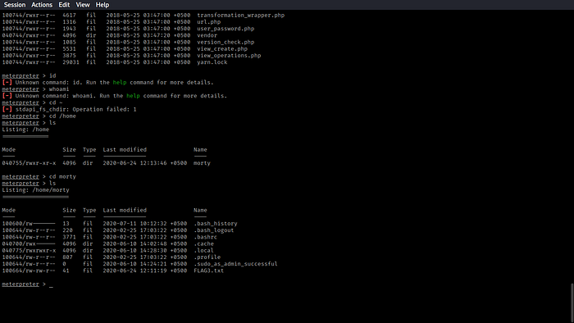This screenshot has height=323, width=574.
Task: Click the vendor directory name
Action: pyautogui.click(x=207, y=35)
